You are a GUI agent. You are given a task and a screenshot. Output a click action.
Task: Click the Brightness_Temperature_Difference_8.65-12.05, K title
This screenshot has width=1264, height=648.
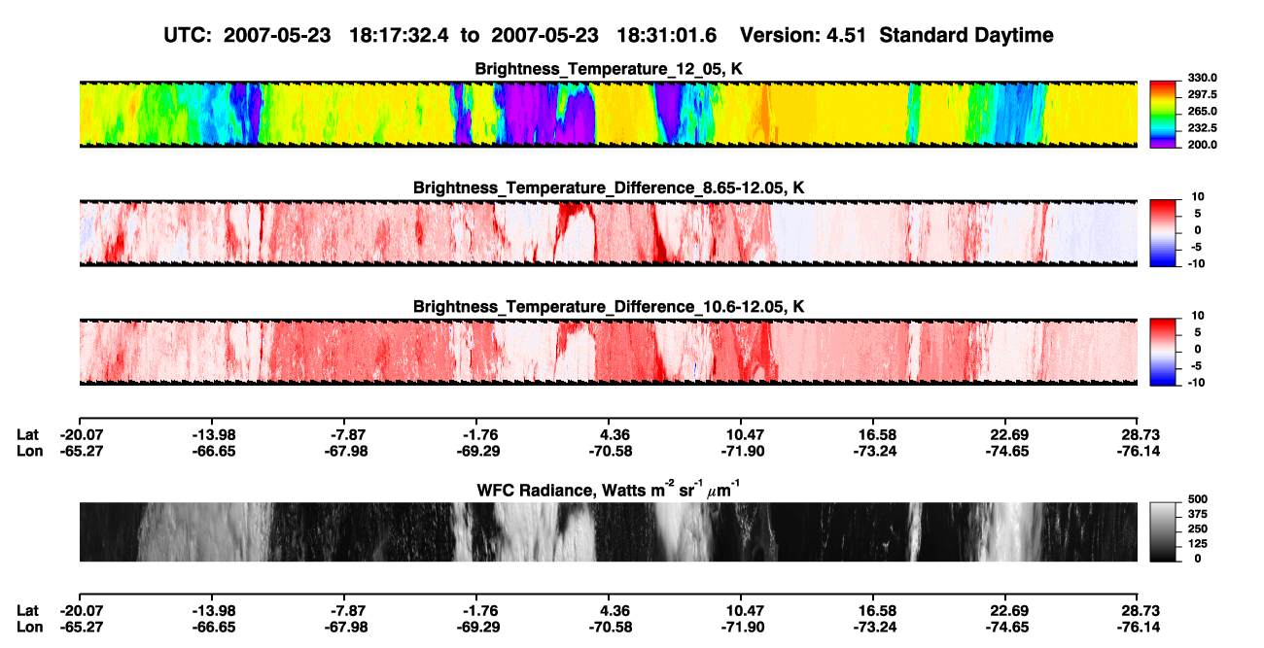click(609, 188)
